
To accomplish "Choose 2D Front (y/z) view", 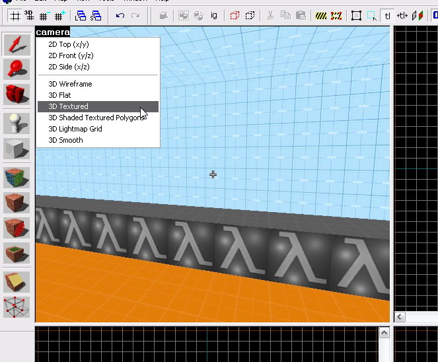I will 98,55.
